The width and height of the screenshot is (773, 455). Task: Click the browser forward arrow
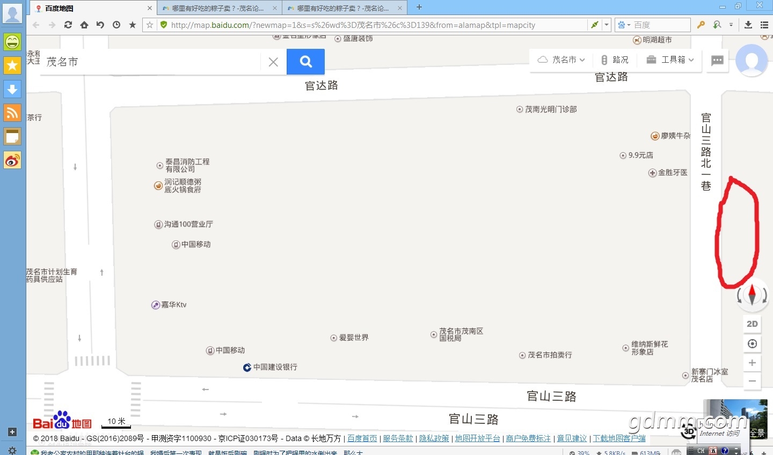pos(52,25)
